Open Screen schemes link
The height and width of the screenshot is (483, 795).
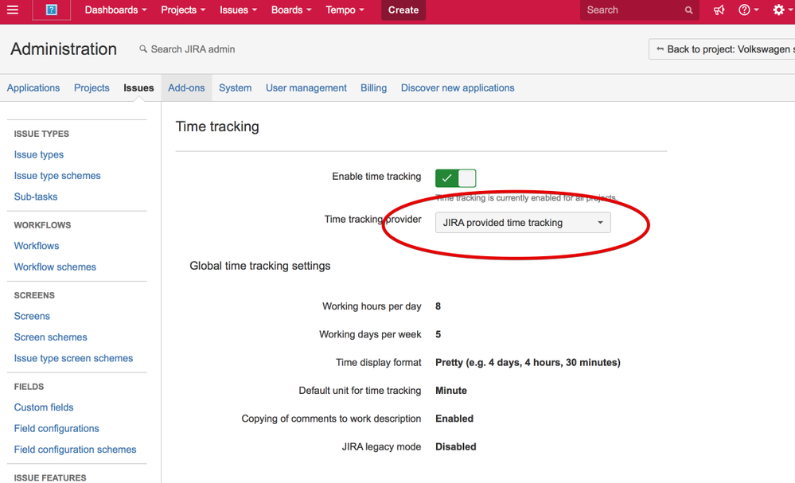point(51,337)
